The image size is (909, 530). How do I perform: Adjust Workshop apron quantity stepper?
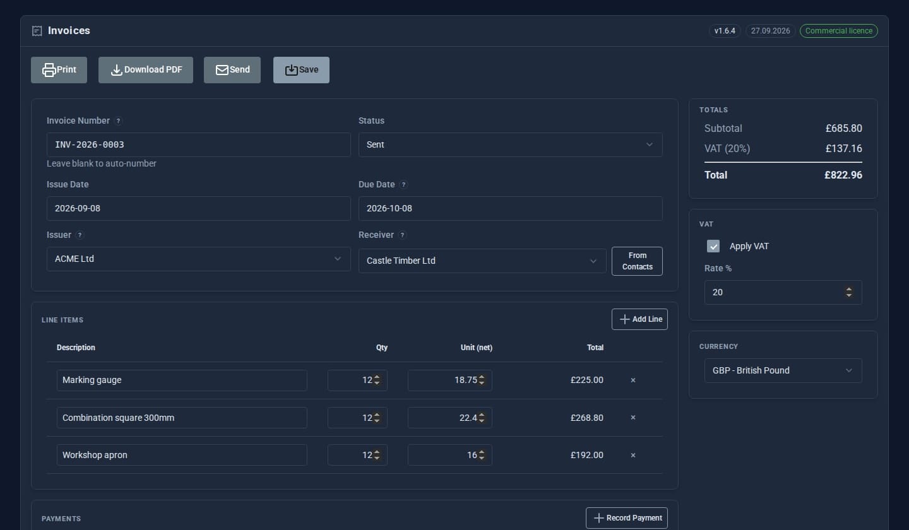[377, 455]
